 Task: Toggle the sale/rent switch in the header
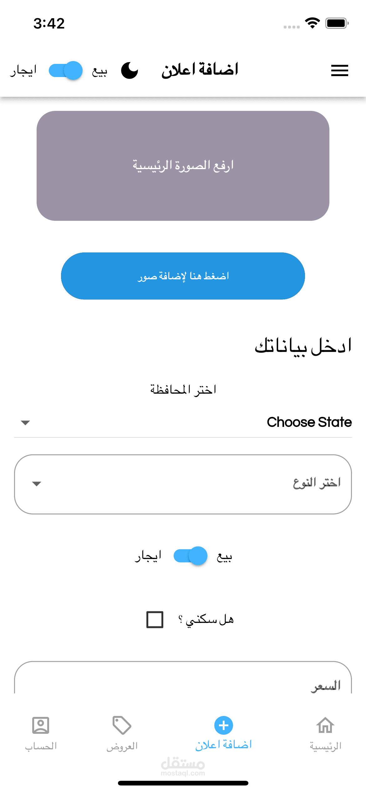coord(66,70)
